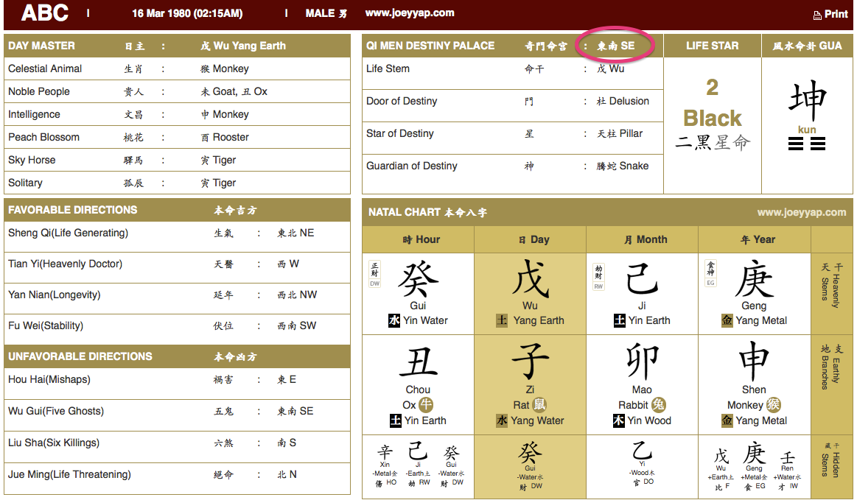Click the metal element icon beside Yang Metal stem
The height and width of the screenshot is (500, 857).
point(727,320)
